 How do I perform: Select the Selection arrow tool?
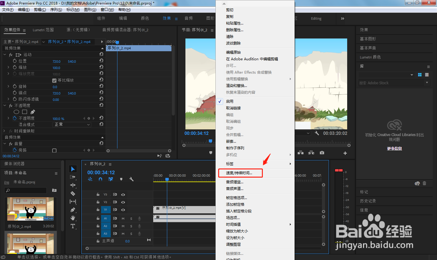tap(73, 169)
